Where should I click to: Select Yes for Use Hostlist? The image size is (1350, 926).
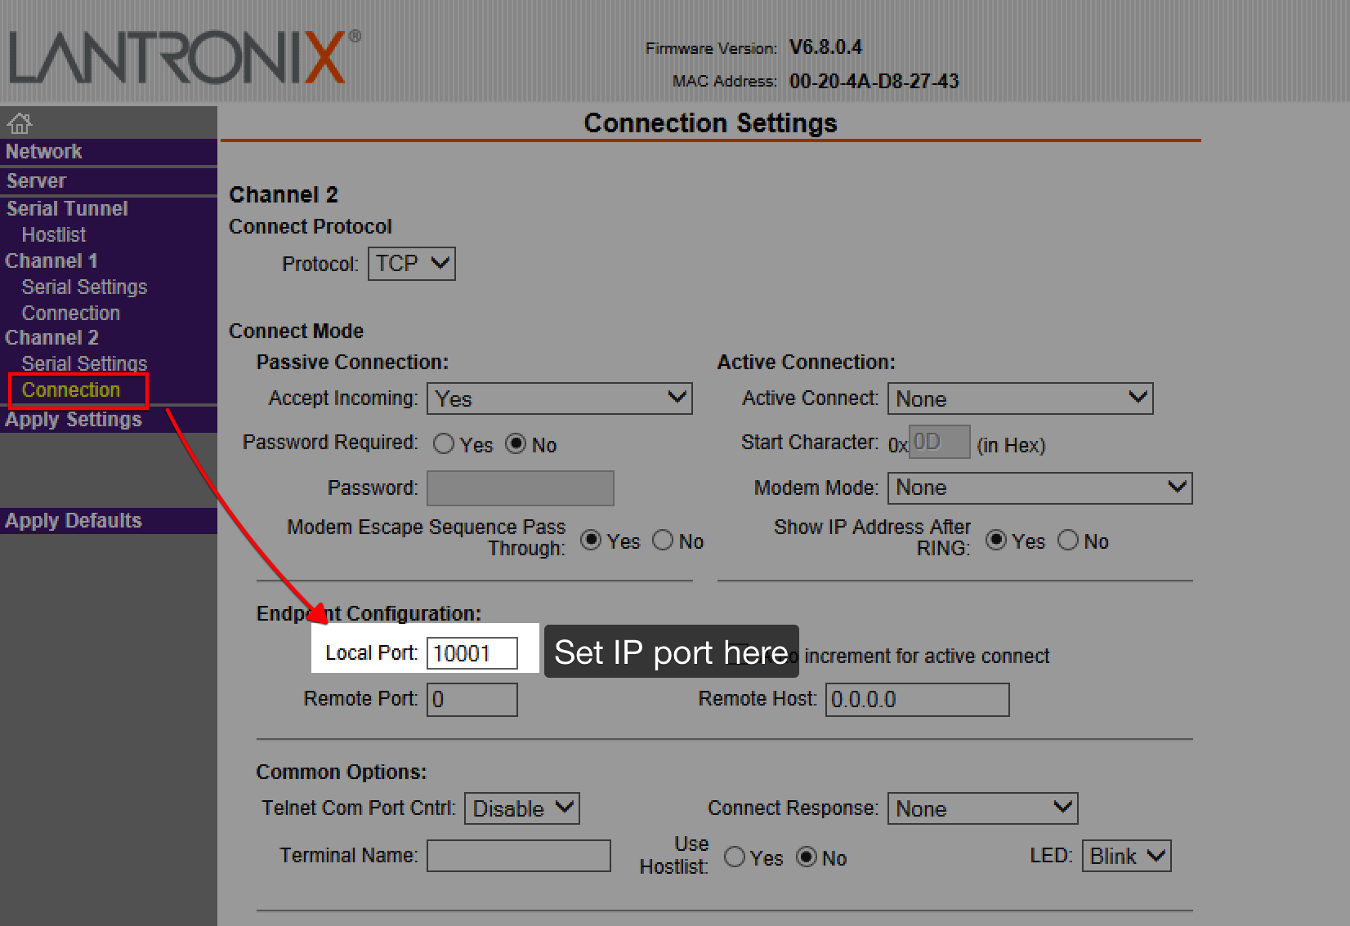click(735, 857)
